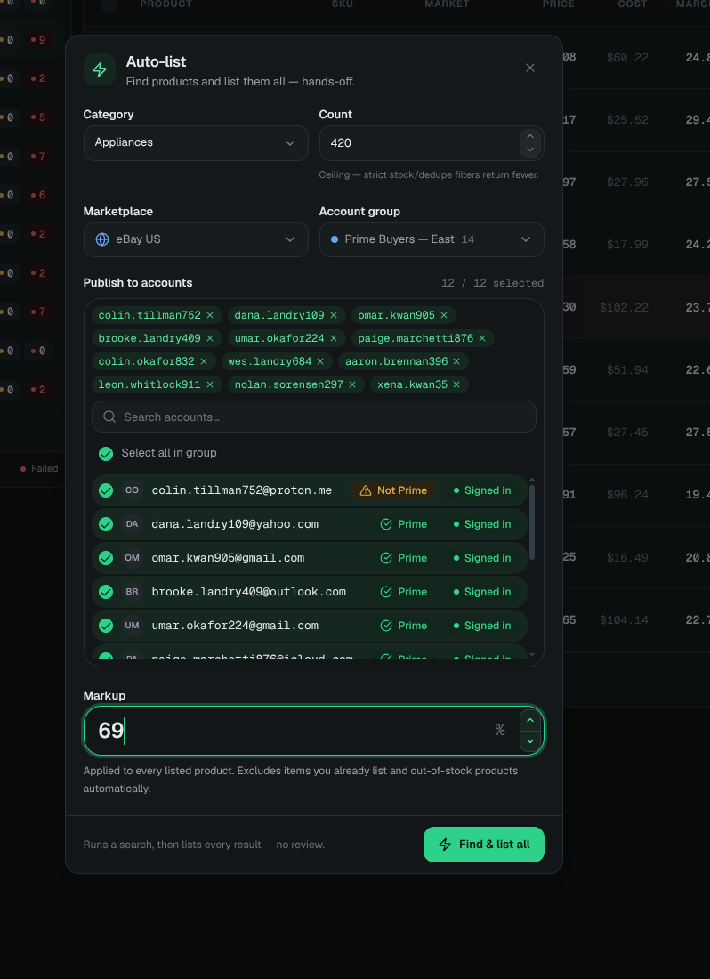Click the OM avatar for omar.kwan905
This screenshot has width=710, height=979.
pyautogui.click(x=133, y=558)
